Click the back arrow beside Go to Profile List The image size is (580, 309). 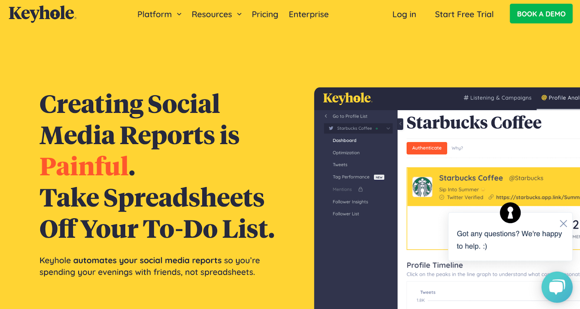tap(326, 116)
